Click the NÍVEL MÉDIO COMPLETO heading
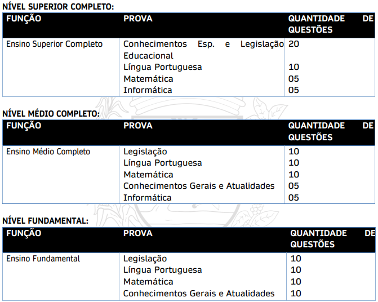The height and width of the screenshot is (302, 378). (51, 113)
